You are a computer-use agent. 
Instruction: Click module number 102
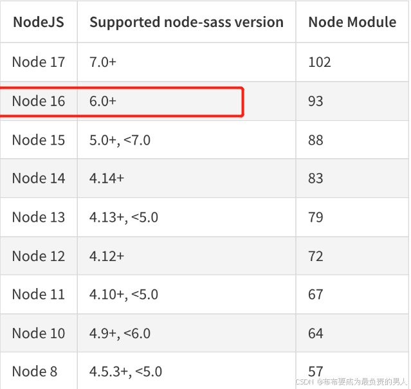click(x=320, y=62)
